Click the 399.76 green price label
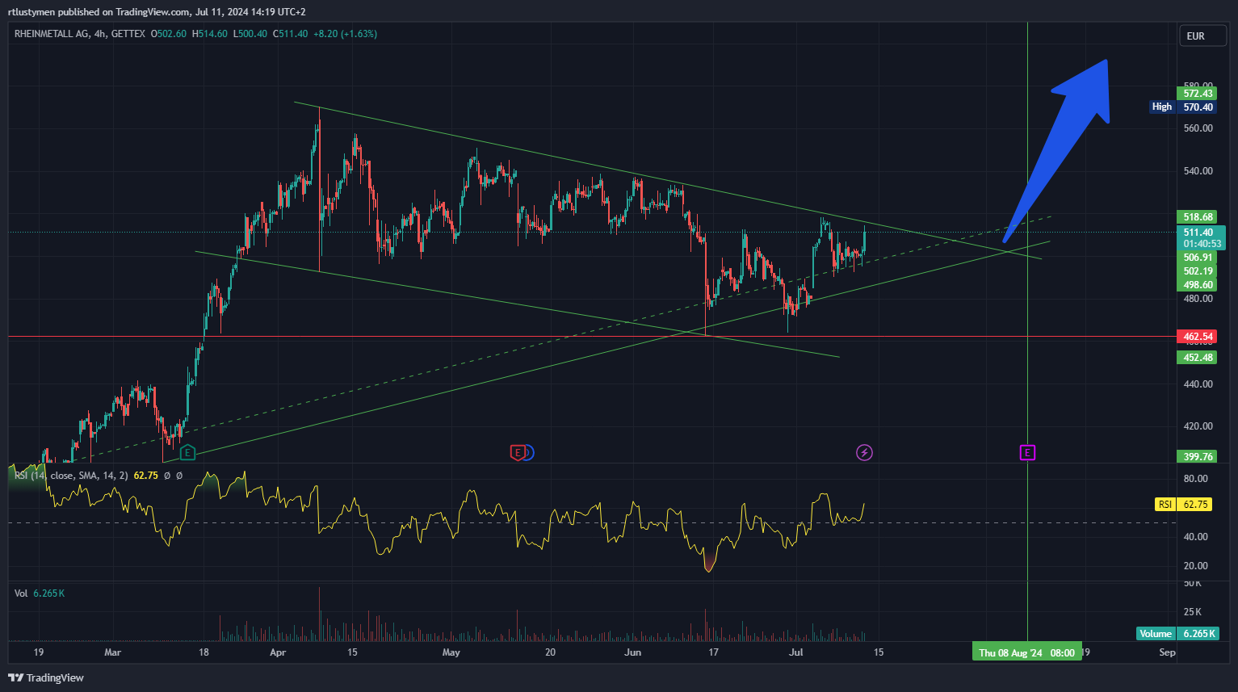The height and width of the screenshot is (692, 1238). click(1198, 457)
